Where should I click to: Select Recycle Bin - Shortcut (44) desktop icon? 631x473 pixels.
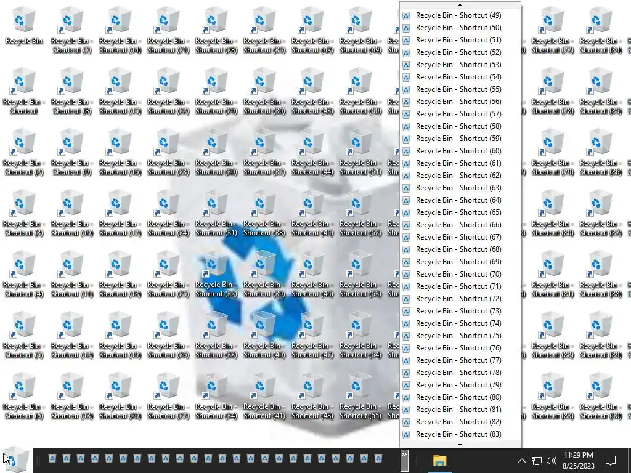point(312,153)
